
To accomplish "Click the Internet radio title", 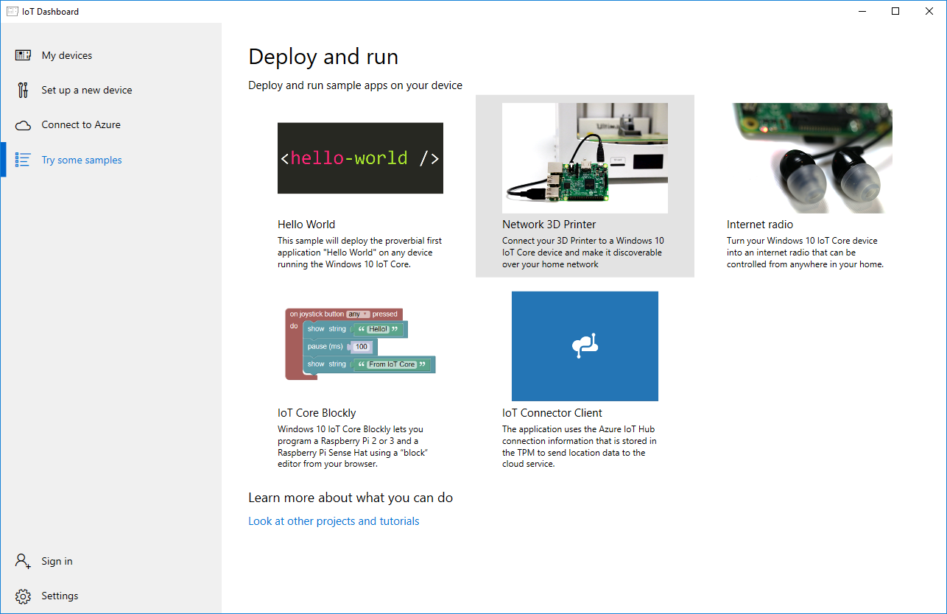I will click(760, 225).
